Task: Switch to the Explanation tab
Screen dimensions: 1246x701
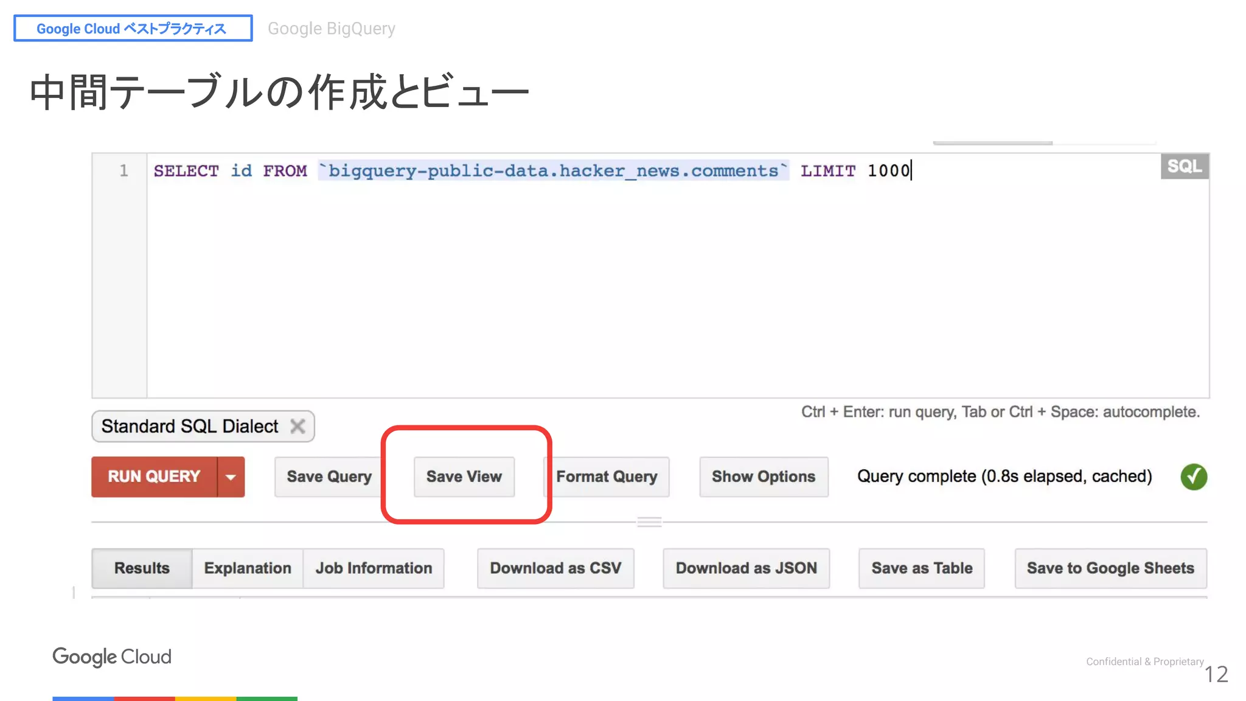Action: point(248,568)
